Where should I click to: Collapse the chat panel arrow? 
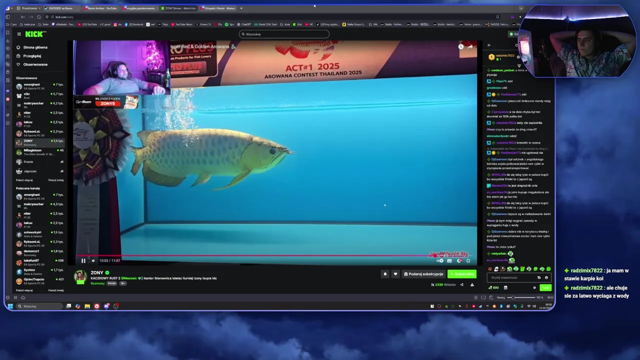point(489,45)
